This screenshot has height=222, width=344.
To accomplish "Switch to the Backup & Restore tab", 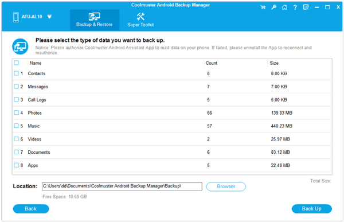I will pyautogui.click(x=95, y=20).
